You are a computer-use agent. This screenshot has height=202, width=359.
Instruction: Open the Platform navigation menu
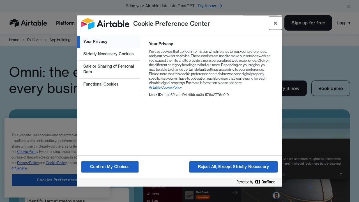(x=65, y=23)
